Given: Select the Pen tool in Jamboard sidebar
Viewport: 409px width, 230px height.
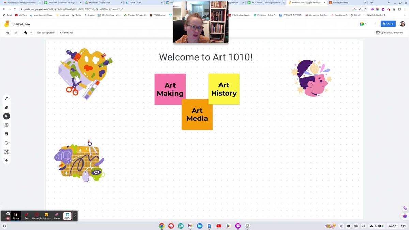Looking at the screenshot, I should pos(6,99).
